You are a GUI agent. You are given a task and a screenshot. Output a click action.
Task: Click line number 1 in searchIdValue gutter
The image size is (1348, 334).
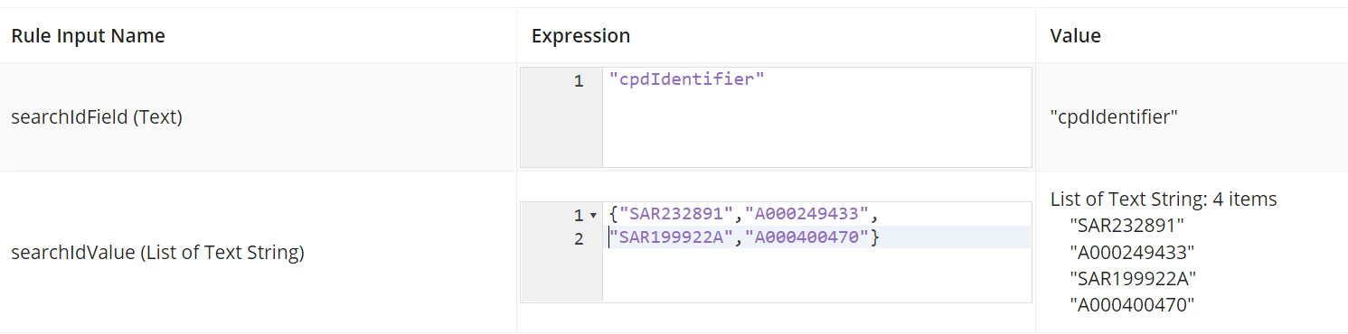click(579, 215)
